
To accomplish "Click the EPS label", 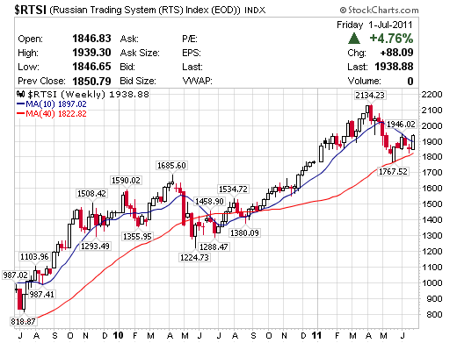I will pyautogui.click(x=192, y=53).
